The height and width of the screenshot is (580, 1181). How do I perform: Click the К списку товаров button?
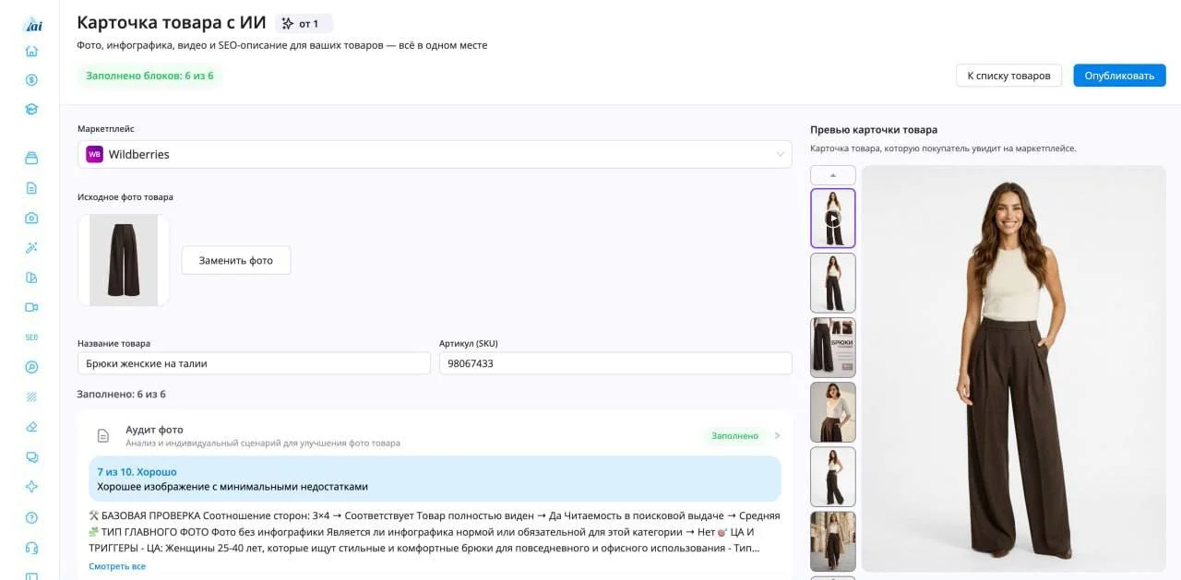pyautogui.click(x=1008, y=76)
